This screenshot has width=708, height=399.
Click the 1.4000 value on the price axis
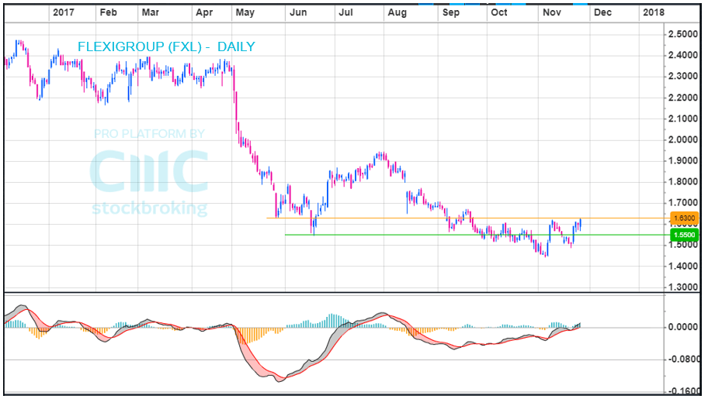[x=683, y=266]
